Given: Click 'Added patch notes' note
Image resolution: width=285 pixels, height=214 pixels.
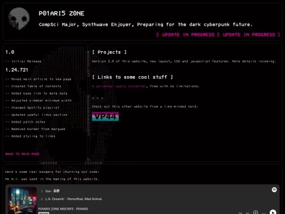Looking at the screenshot, I should click(25, 122).
